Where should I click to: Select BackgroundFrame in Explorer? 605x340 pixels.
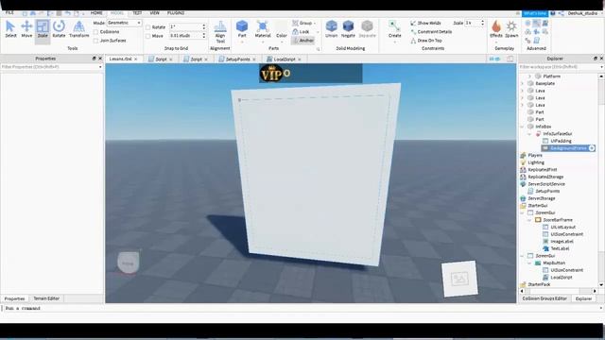(x=568, y=148)
